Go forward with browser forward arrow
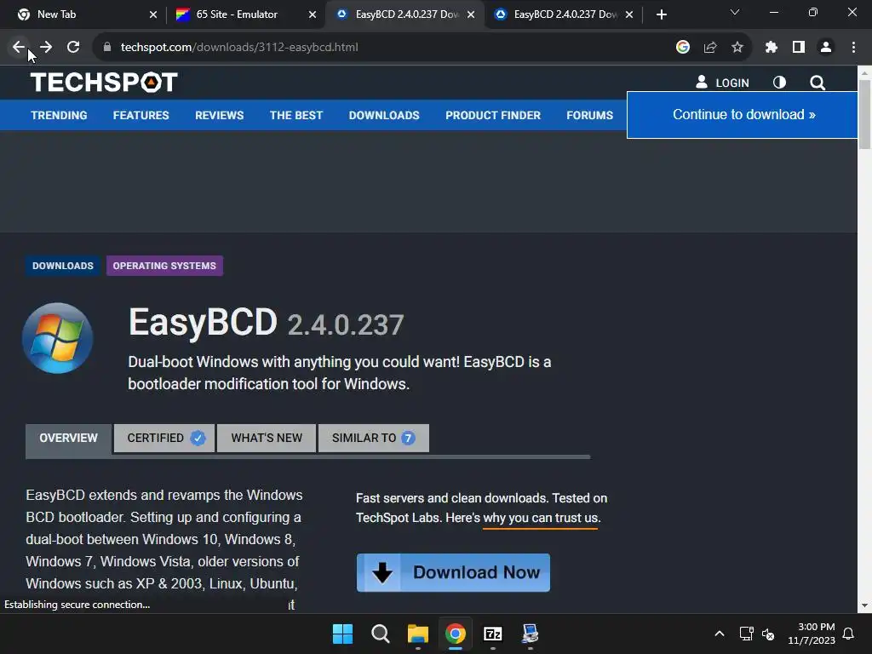The height and width of the screenshot is (654, 872). (46, 48)
